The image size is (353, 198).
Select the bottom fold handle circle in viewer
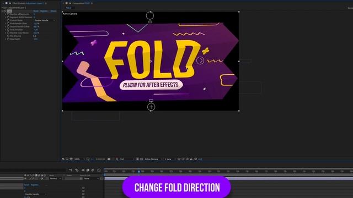coord(151,107)
